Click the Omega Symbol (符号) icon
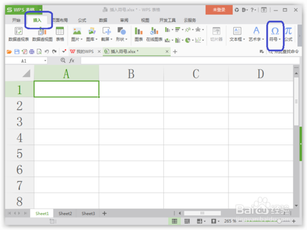The image size is (307, 230). 275,31
